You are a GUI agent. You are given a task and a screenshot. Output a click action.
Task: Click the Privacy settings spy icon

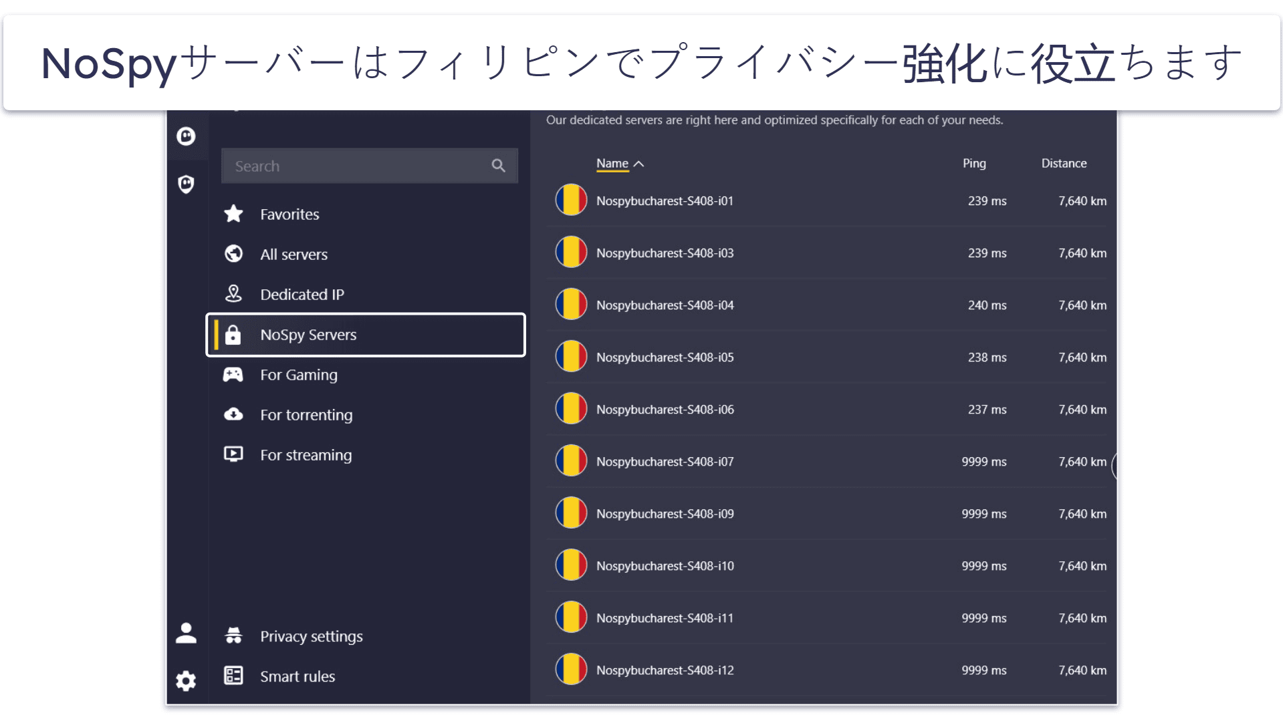coord(233,635)
